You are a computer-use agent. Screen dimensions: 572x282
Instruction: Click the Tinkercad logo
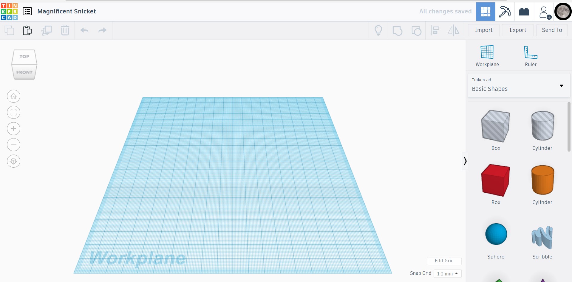point(9,11)
